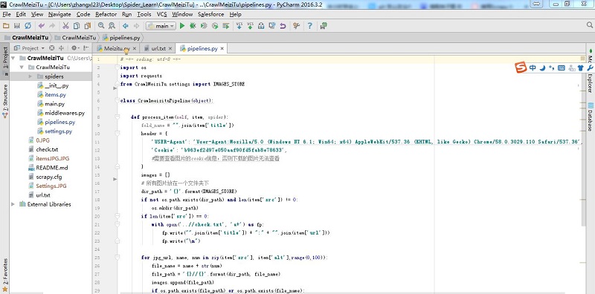
Task: Click Search Everywhere magnifier at top right
Action: point(590,25)
